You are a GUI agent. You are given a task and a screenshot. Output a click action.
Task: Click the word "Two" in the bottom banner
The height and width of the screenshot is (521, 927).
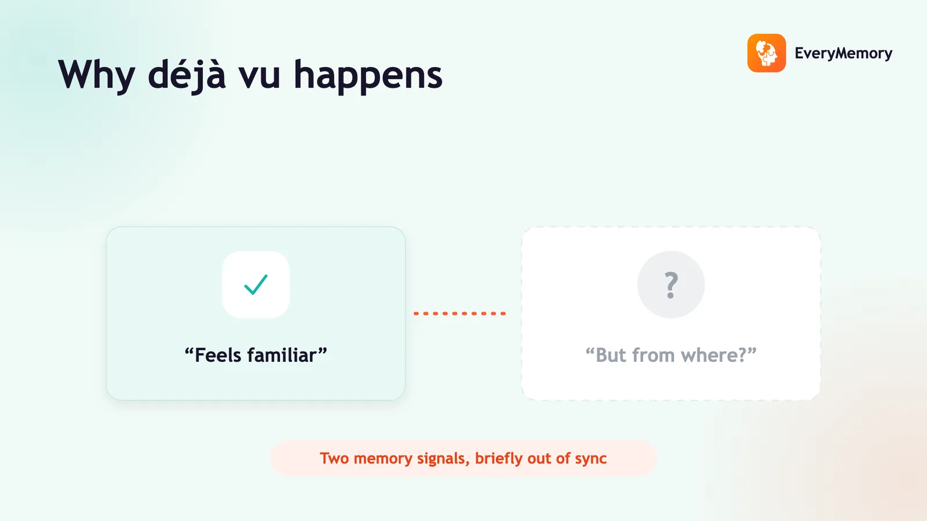[334, 458]
